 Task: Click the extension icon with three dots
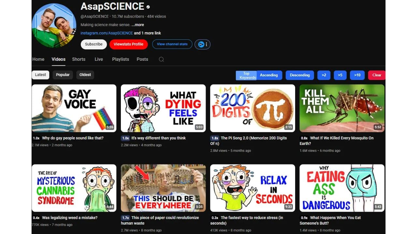coord(202,44)
